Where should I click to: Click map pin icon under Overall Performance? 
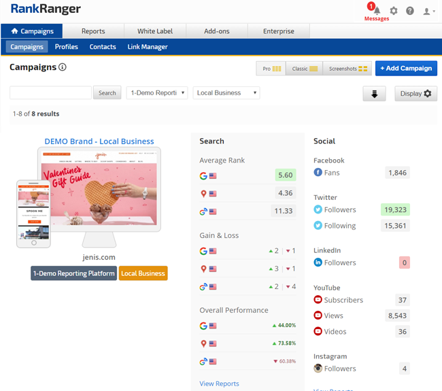203,343
